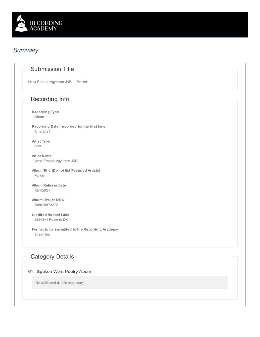Viewport: 260px width, 337px height.
Task: Click the Credited Record Label field label
Action: click(51, 215)
